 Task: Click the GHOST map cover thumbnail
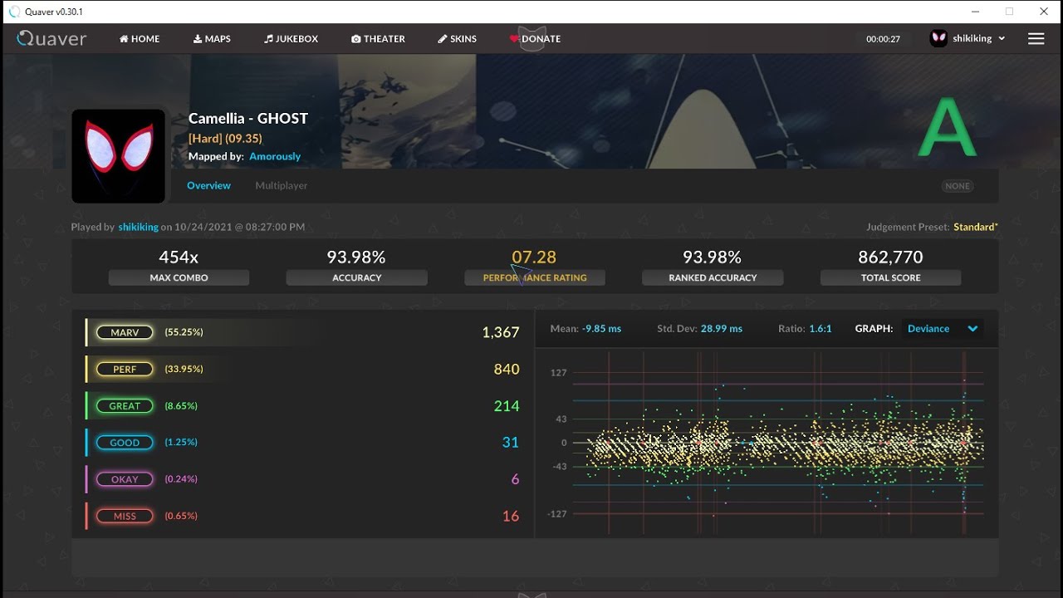click(x=118, y=156)
